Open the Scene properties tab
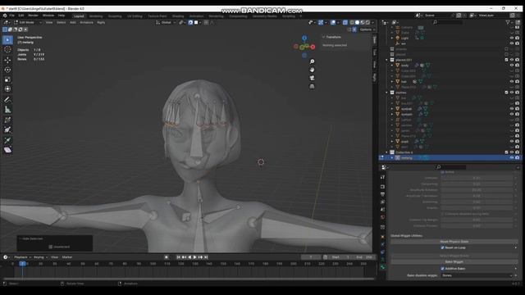This screenshot has width=525, height=295. 383,210
